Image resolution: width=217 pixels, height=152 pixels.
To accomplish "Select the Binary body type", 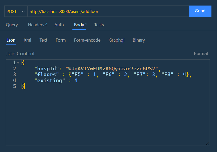I will pyautogui.click(x=138, y=40).
